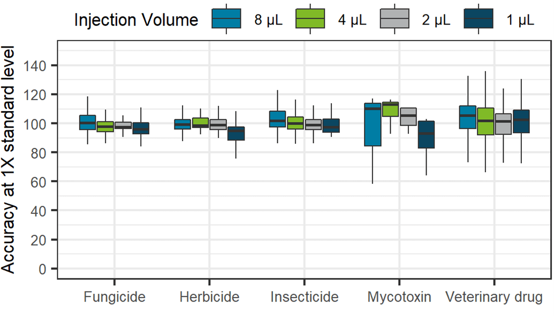Click the 4 µL green legend box icon
This screenshot has height=316, width=554.
coord(310,18)
